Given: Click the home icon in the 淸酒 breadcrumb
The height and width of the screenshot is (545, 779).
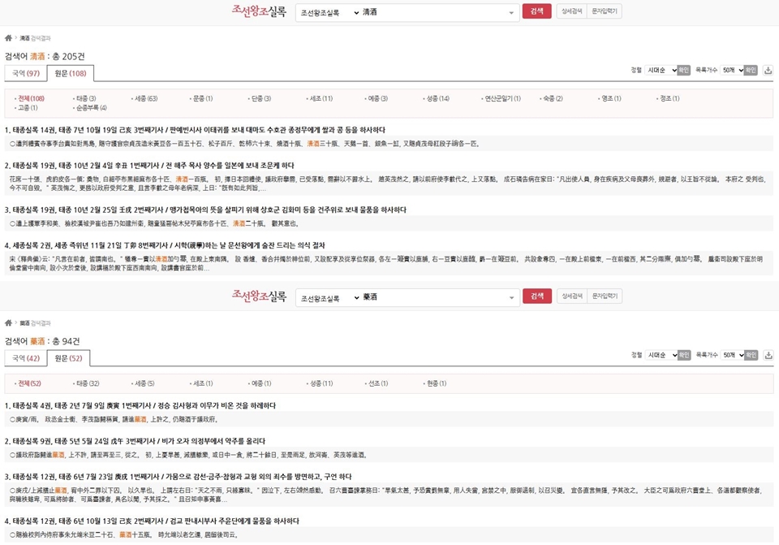Looking at the screenshot, I should click(x=8, y=38).
